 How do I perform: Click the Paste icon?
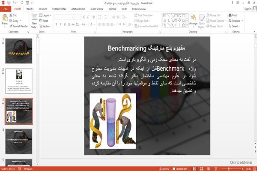pyautogui.click(x=5, y=18)
